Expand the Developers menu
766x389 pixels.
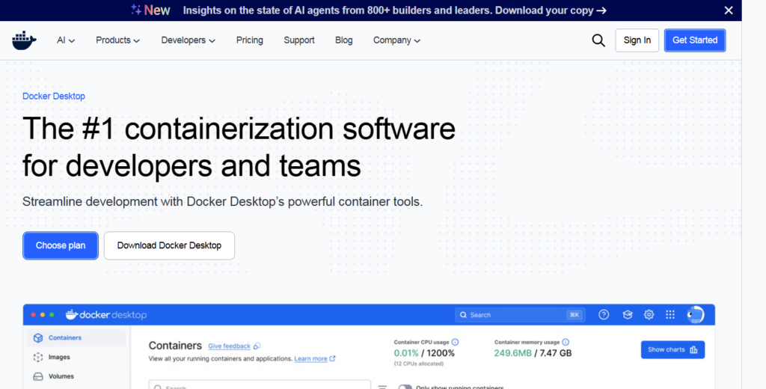pos(188,40)
